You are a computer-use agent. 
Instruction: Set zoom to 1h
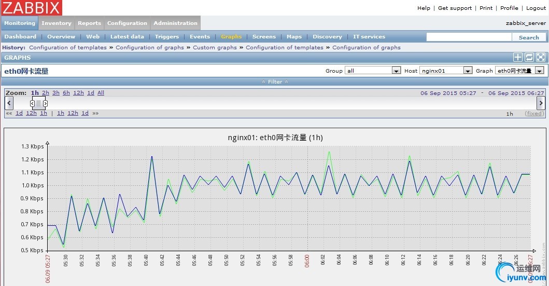[x=35, y=93]
